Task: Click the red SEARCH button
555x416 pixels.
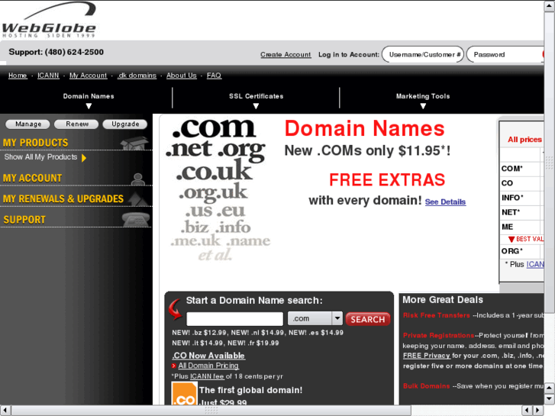Action: (368, 319)
